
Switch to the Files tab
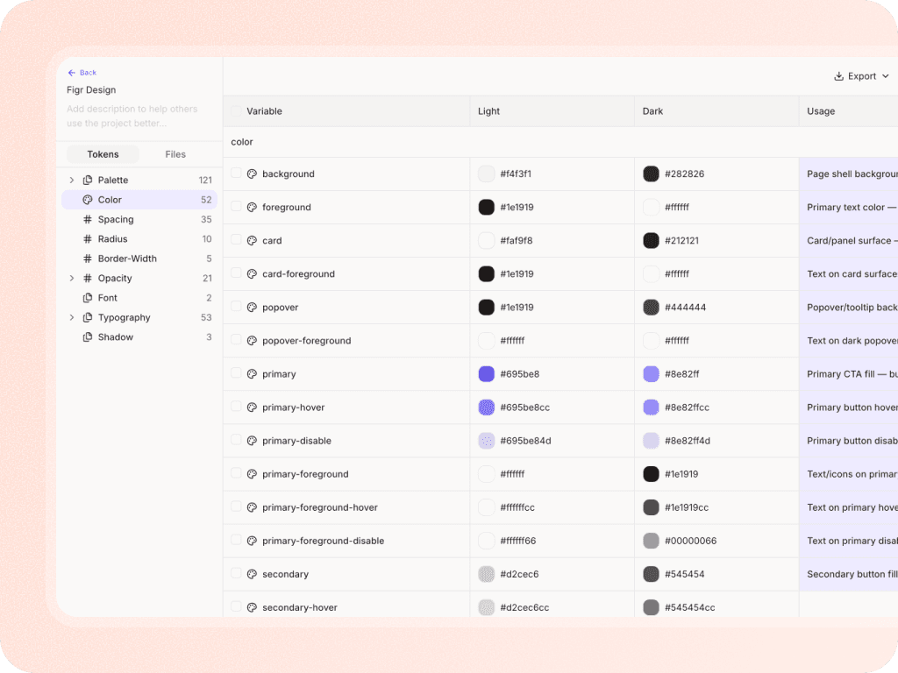click(x=175, y=154)
